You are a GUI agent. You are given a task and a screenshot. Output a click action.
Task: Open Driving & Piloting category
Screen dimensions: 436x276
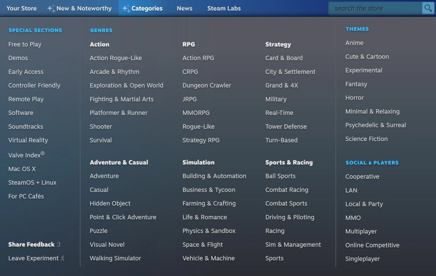(x=290, y=217)
